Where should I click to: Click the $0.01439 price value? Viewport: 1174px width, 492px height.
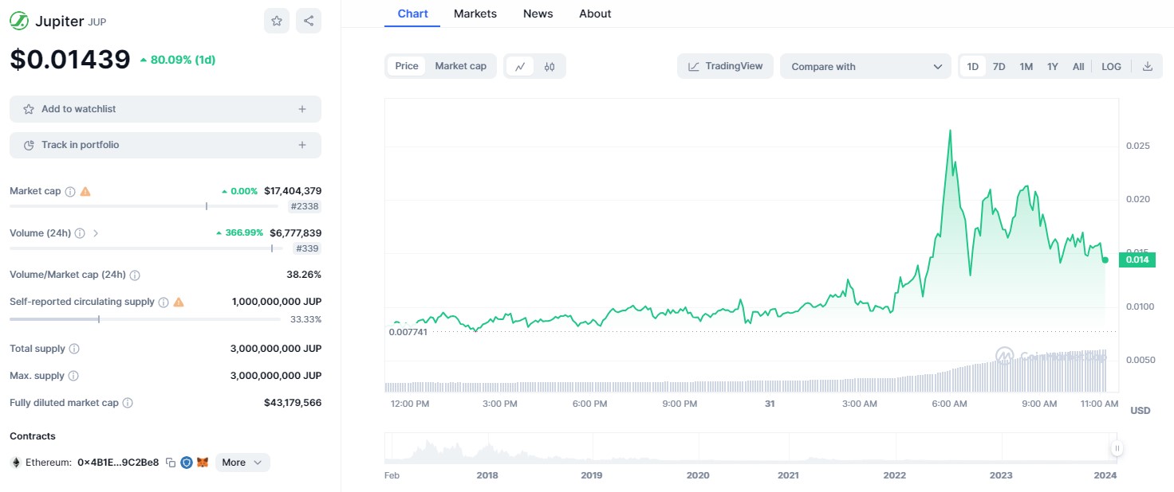click(x=70, y=59)
